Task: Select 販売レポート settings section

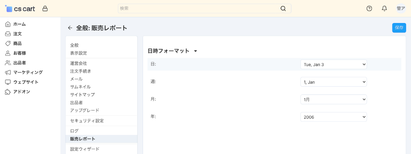Action: pyautogui.click(x=83, y=139)
